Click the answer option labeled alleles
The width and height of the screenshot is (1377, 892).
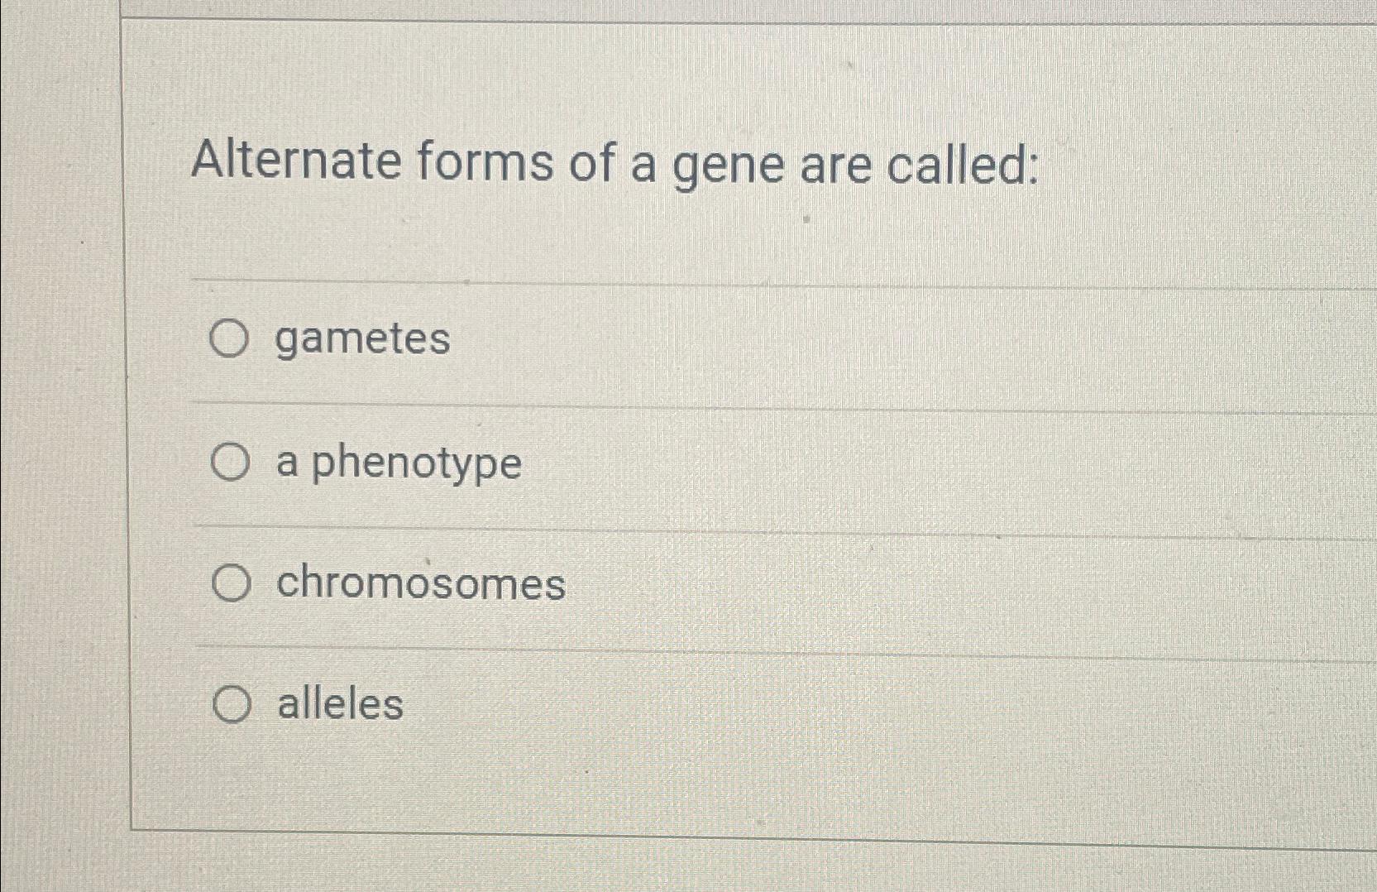click(340, 705)
